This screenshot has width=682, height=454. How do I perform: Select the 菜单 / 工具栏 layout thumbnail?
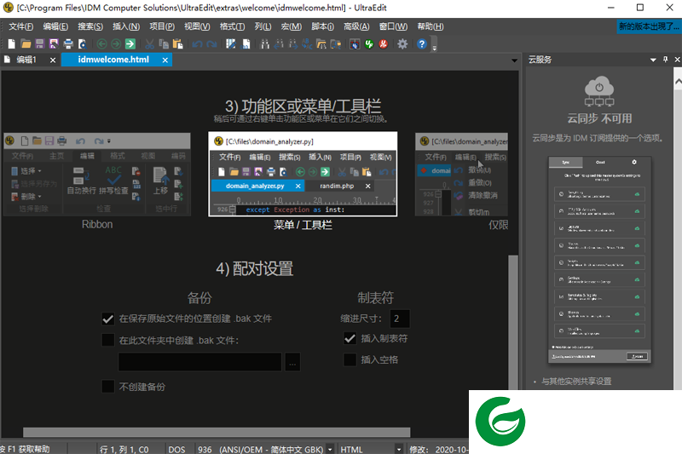click(303, 174)
